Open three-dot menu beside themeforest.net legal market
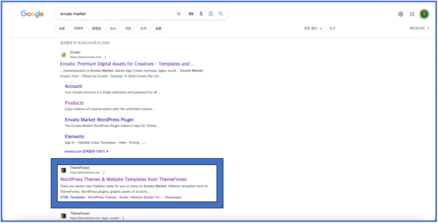This screenshot has width=438, height=223. coord(123,218)
